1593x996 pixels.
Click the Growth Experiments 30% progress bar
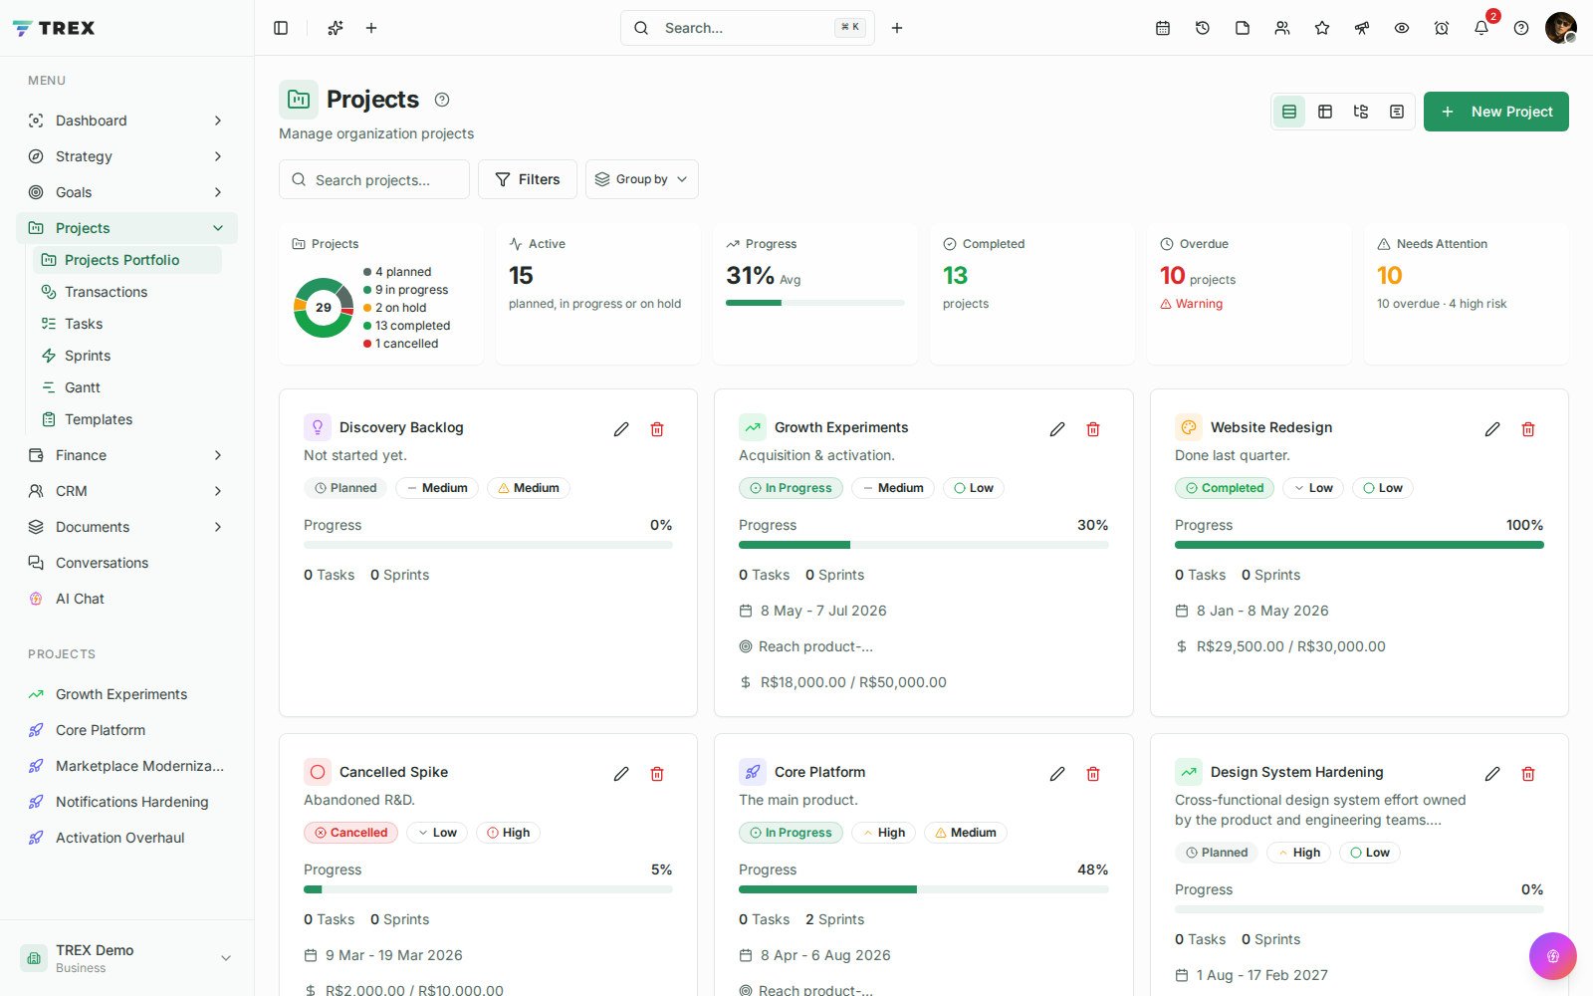924,545
